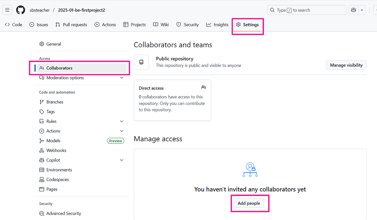Viewport: 377px width, 220px height.
Task: Open General settings in sidebar
Action: pyautogui.click(x=82, y=44)
